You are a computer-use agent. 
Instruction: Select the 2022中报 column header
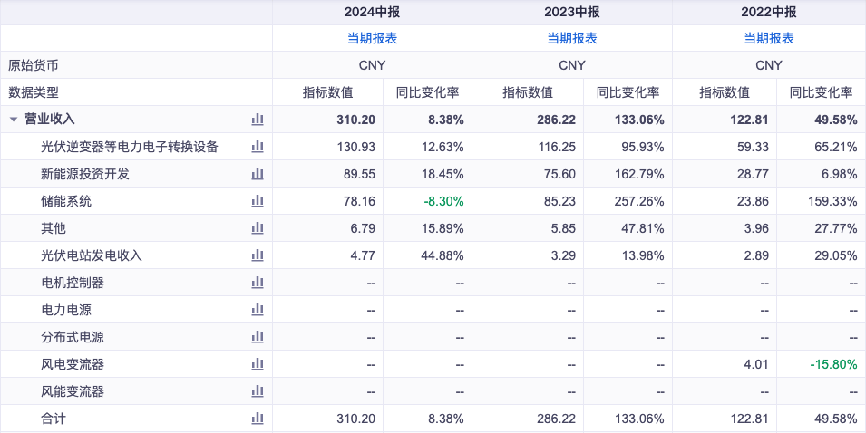point(769,12)
